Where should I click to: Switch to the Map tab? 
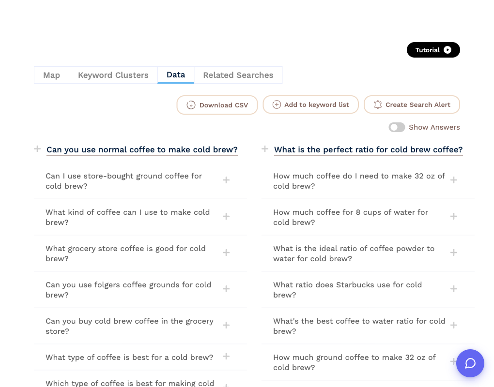[51, 75]
